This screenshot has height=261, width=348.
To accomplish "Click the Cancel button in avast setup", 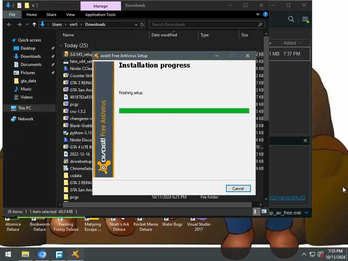I will 238,188.
